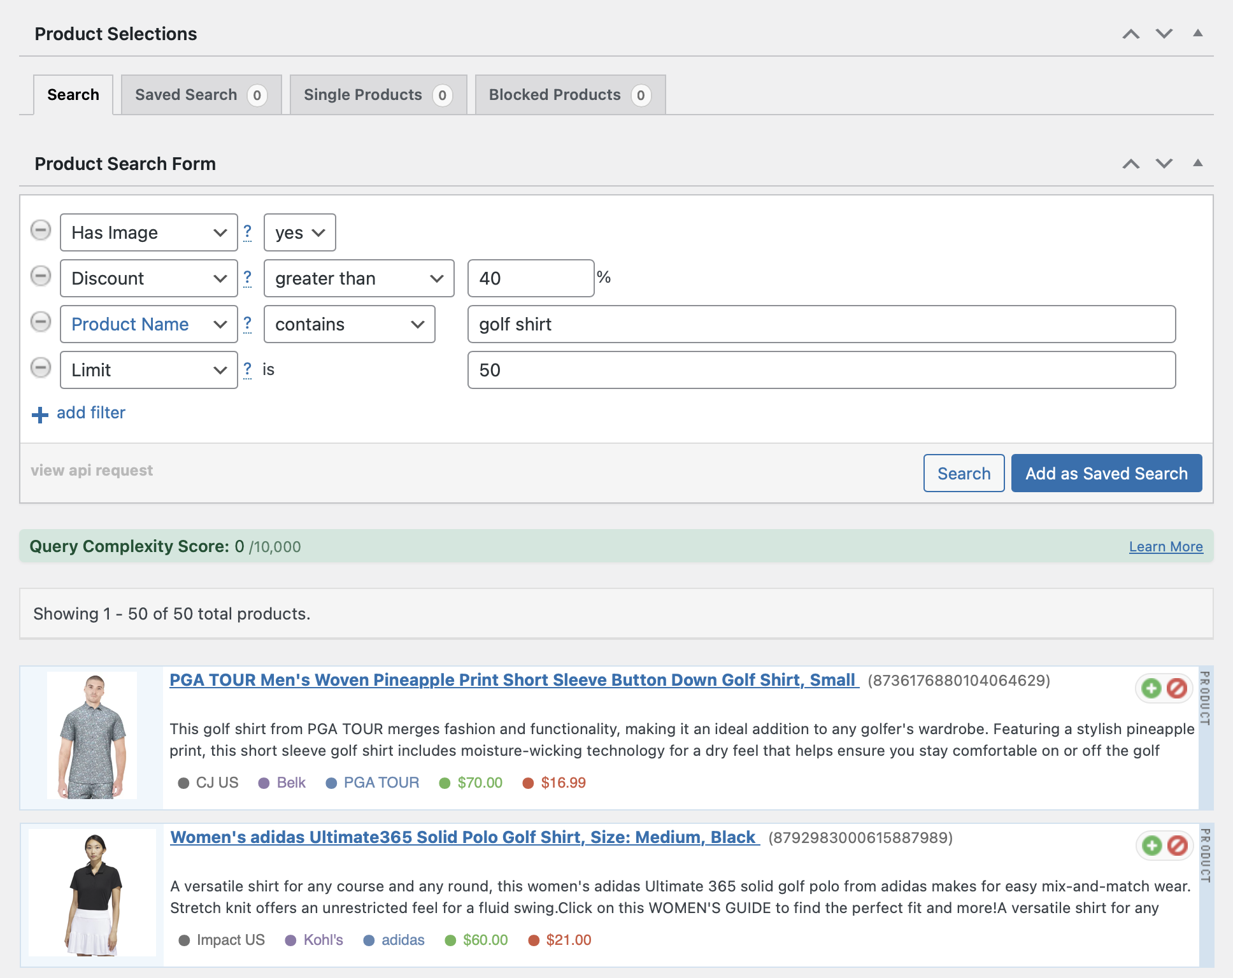Open help for Product Name filter
Screen dimensions: 1233x978
coord(248,323)
